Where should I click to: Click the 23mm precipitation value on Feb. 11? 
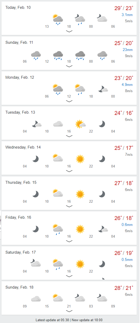pyautogui.click(x=128, y=50)
